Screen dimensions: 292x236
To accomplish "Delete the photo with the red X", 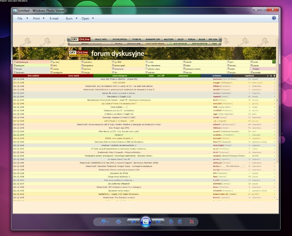I will (192, 222).
